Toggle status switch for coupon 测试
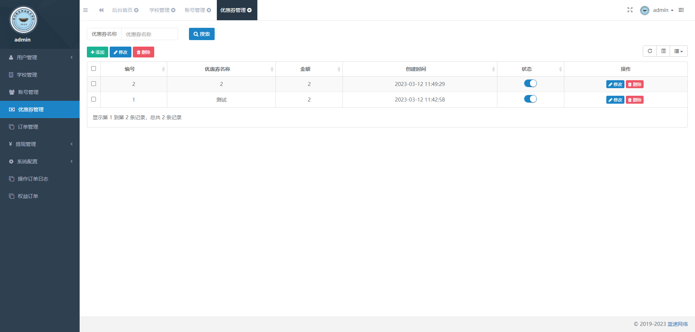695x332 pixels. (x=530, y=99)
